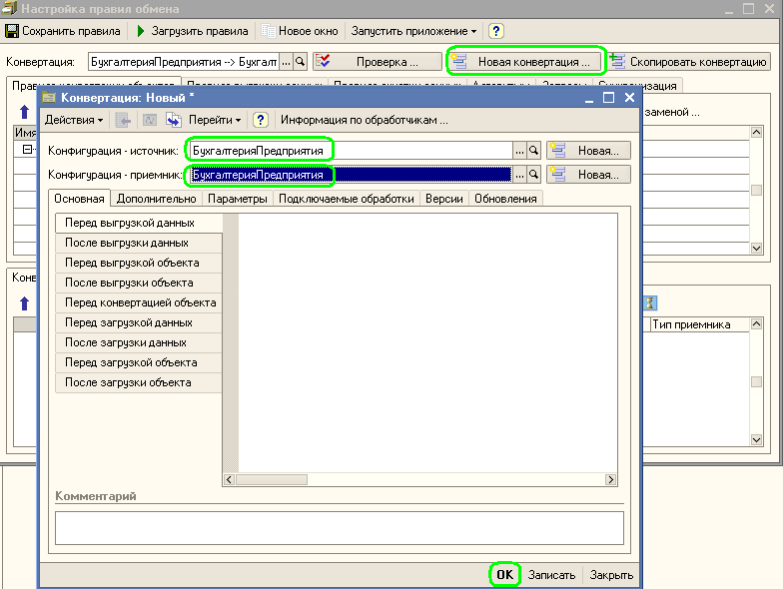This screenshot has width=783, height=589.
Task: Switch to the Основная tab
Action: (79, 199)
